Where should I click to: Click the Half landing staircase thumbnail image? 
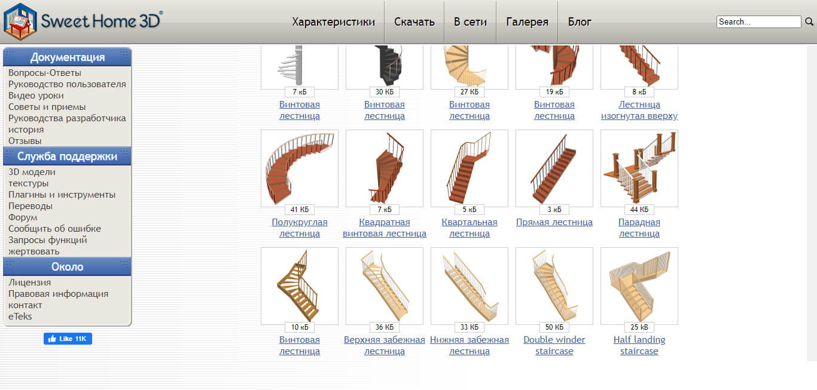[x=639, y=286]
